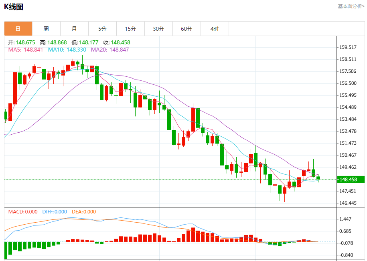Click the low price 148.177
This screenshot has height=261, width=367.
(89, 42)
